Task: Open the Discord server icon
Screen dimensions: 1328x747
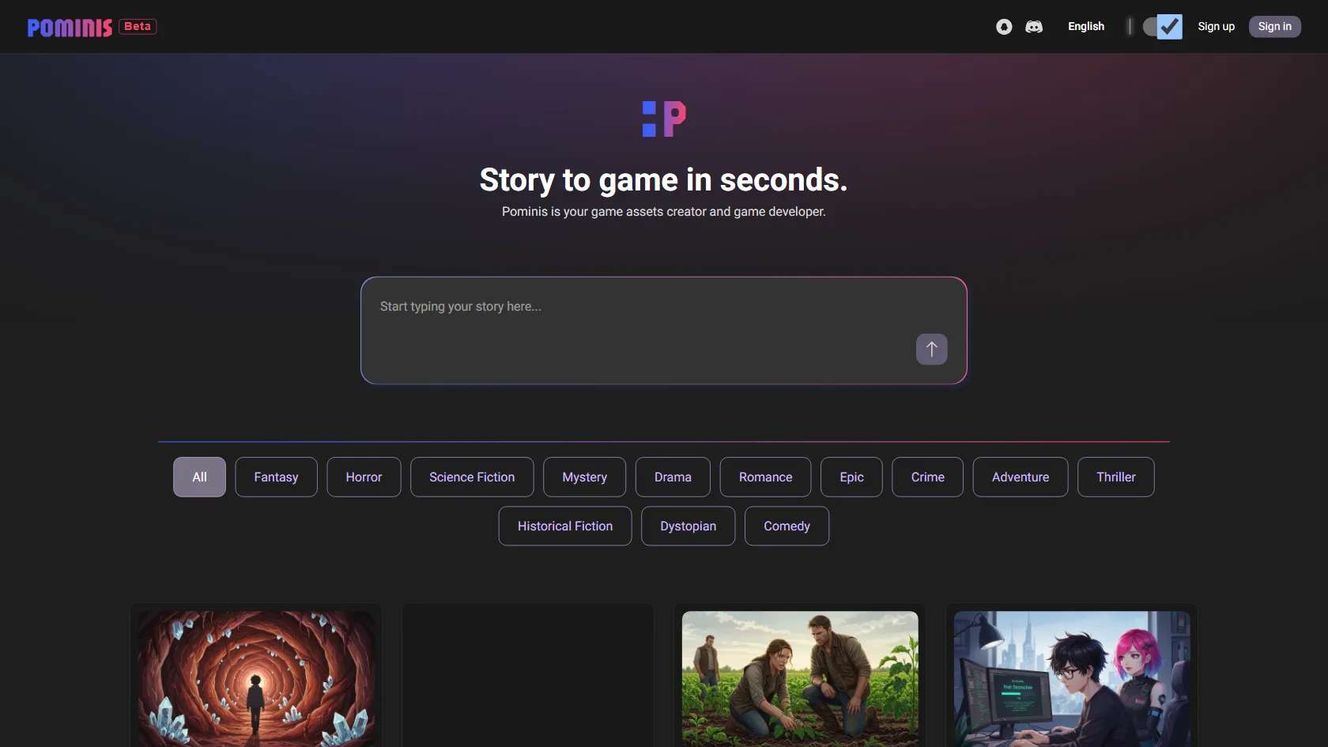Action: pos(1034,27)
